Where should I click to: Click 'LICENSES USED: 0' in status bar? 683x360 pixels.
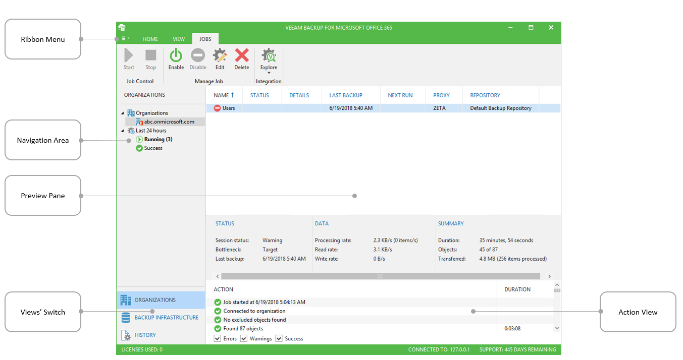click(142, 349)
